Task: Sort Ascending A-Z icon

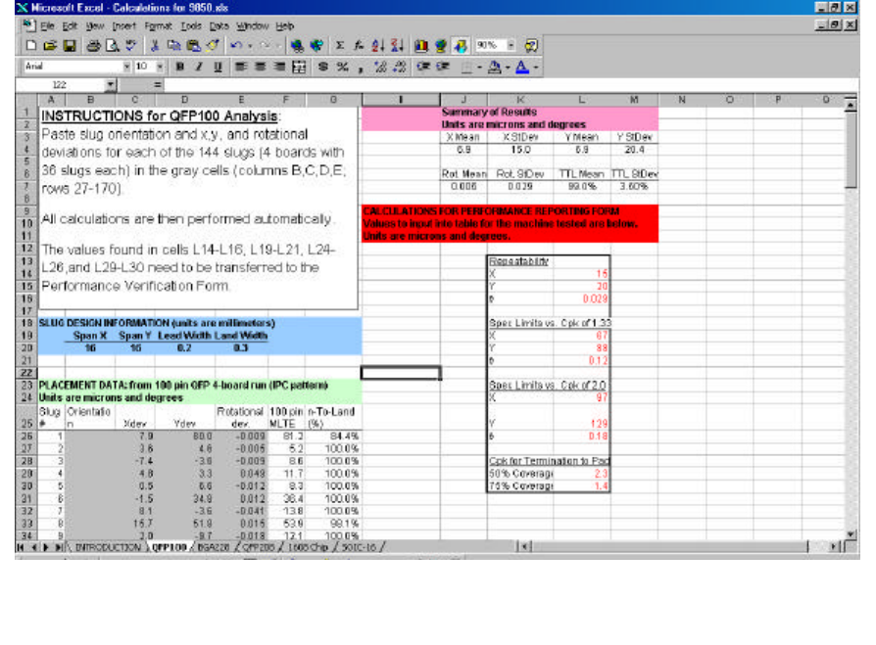Action: pyautogui.click(x=377, y=46)
